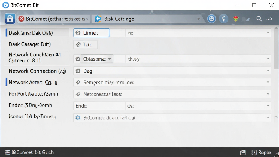The image size is (279, 157).
Task: Click the 'End::' input field
Action: [x=99, y=106]
